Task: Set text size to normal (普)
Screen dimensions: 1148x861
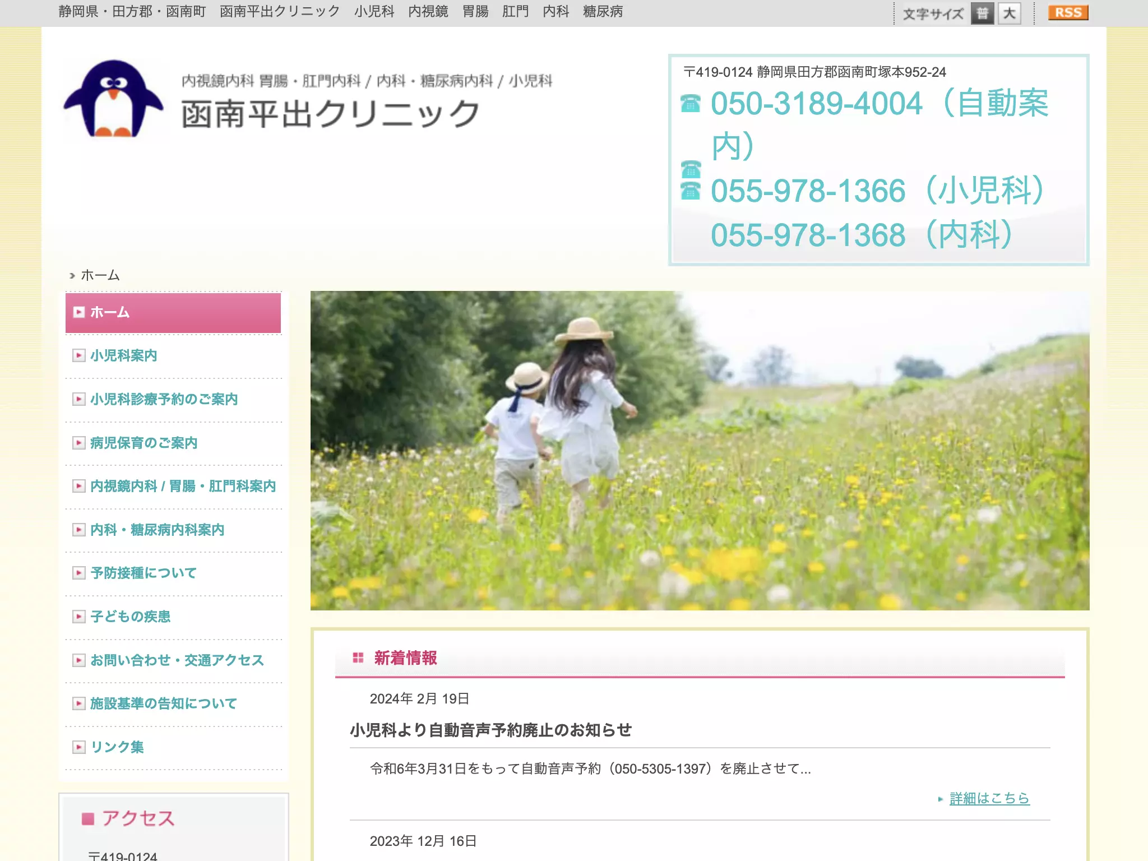Action: (982, 13)
